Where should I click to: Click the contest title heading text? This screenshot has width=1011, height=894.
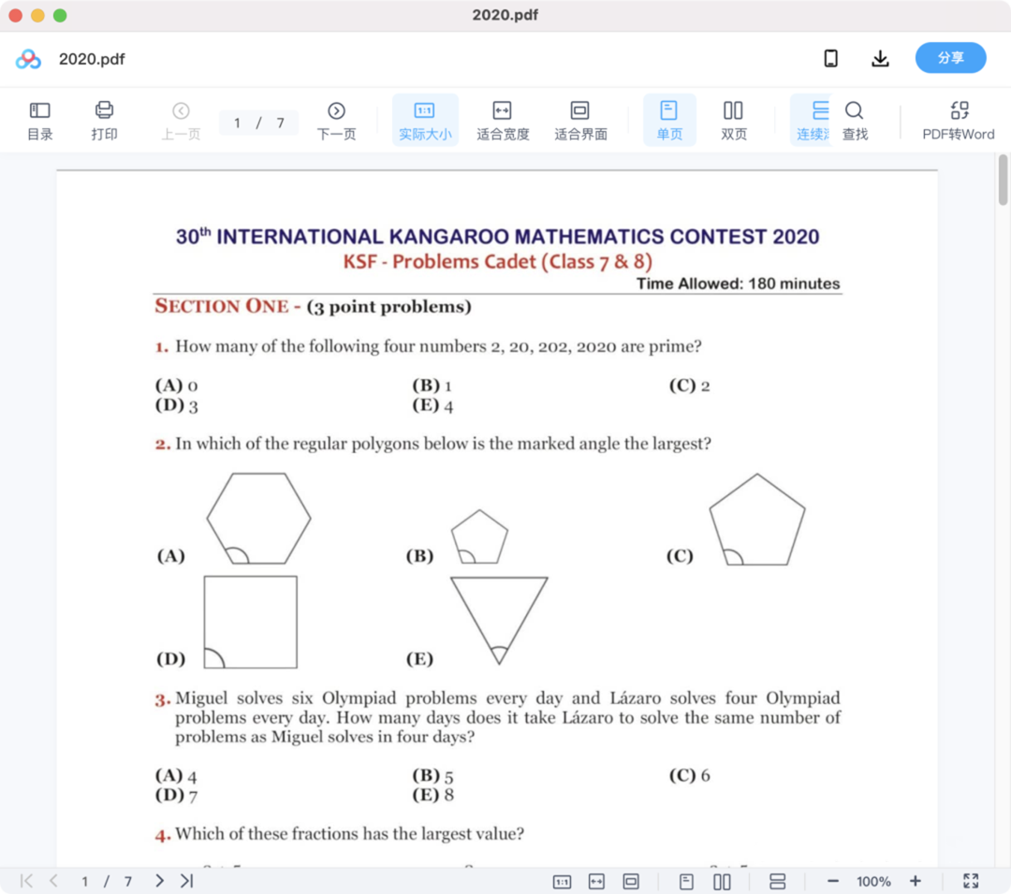click(498, 237)
